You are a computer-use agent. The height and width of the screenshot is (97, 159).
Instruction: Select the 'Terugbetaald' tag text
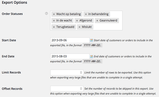click(x=65, y=27)
